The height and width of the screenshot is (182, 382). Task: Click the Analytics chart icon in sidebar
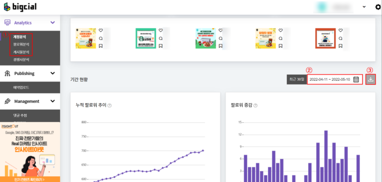click(8, 23)
